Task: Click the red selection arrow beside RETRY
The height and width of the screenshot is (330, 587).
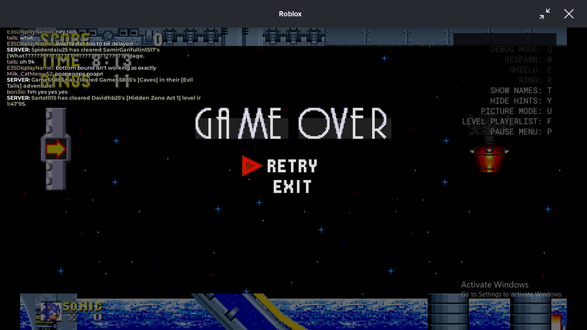Action: (x=252, y=166)
